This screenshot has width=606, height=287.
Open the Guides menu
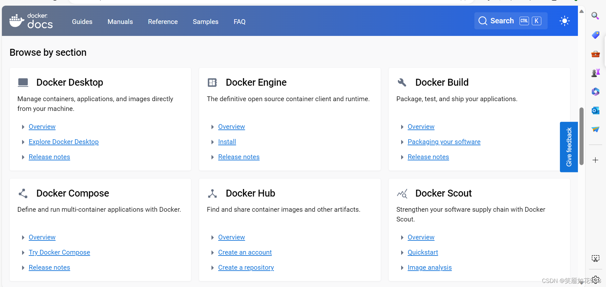click(x=82, y=21)
